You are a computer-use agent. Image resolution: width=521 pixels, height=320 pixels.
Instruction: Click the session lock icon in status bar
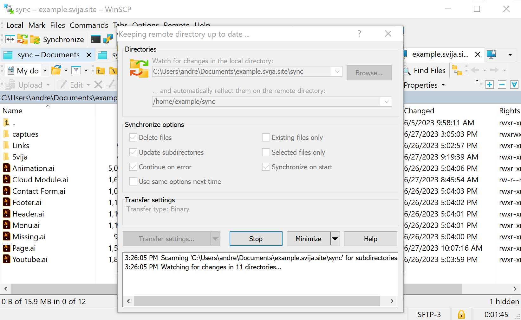[x=461, y=314]
